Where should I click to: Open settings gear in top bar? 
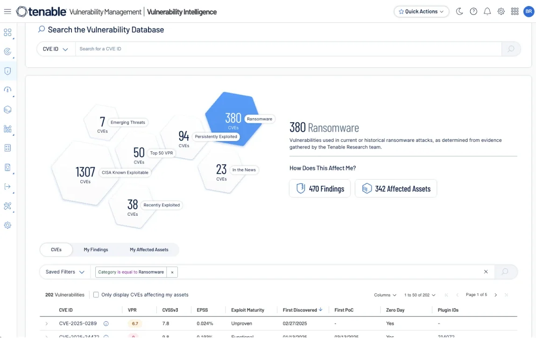coord(501,12)
